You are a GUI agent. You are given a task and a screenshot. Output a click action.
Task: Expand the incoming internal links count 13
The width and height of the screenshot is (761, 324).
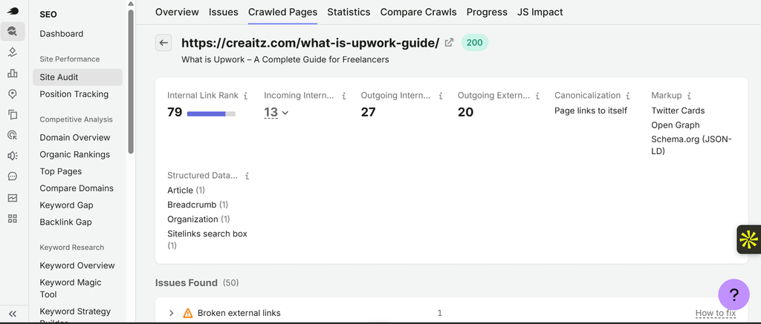point(276,113)
